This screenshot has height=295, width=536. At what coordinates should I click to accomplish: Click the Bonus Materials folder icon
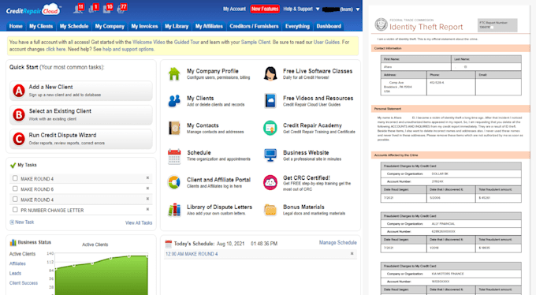pyautogui.click(x=270, y=210)
